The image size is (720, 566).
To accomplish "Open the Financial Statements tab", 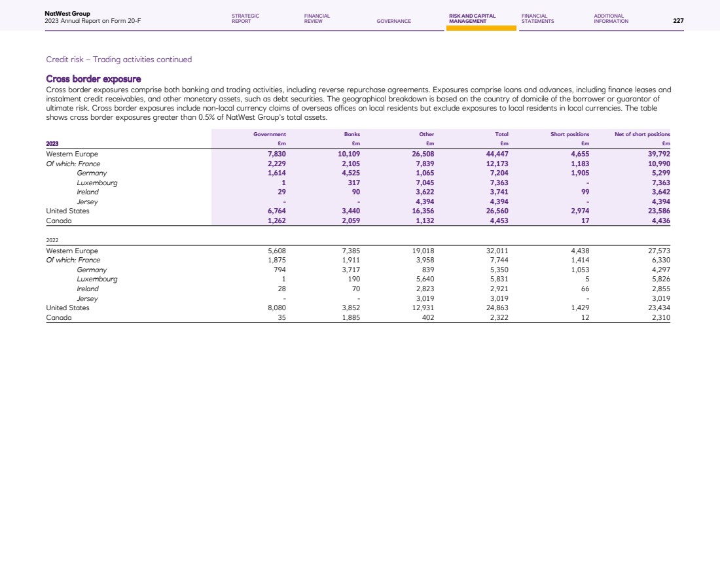I will (537, 18).
